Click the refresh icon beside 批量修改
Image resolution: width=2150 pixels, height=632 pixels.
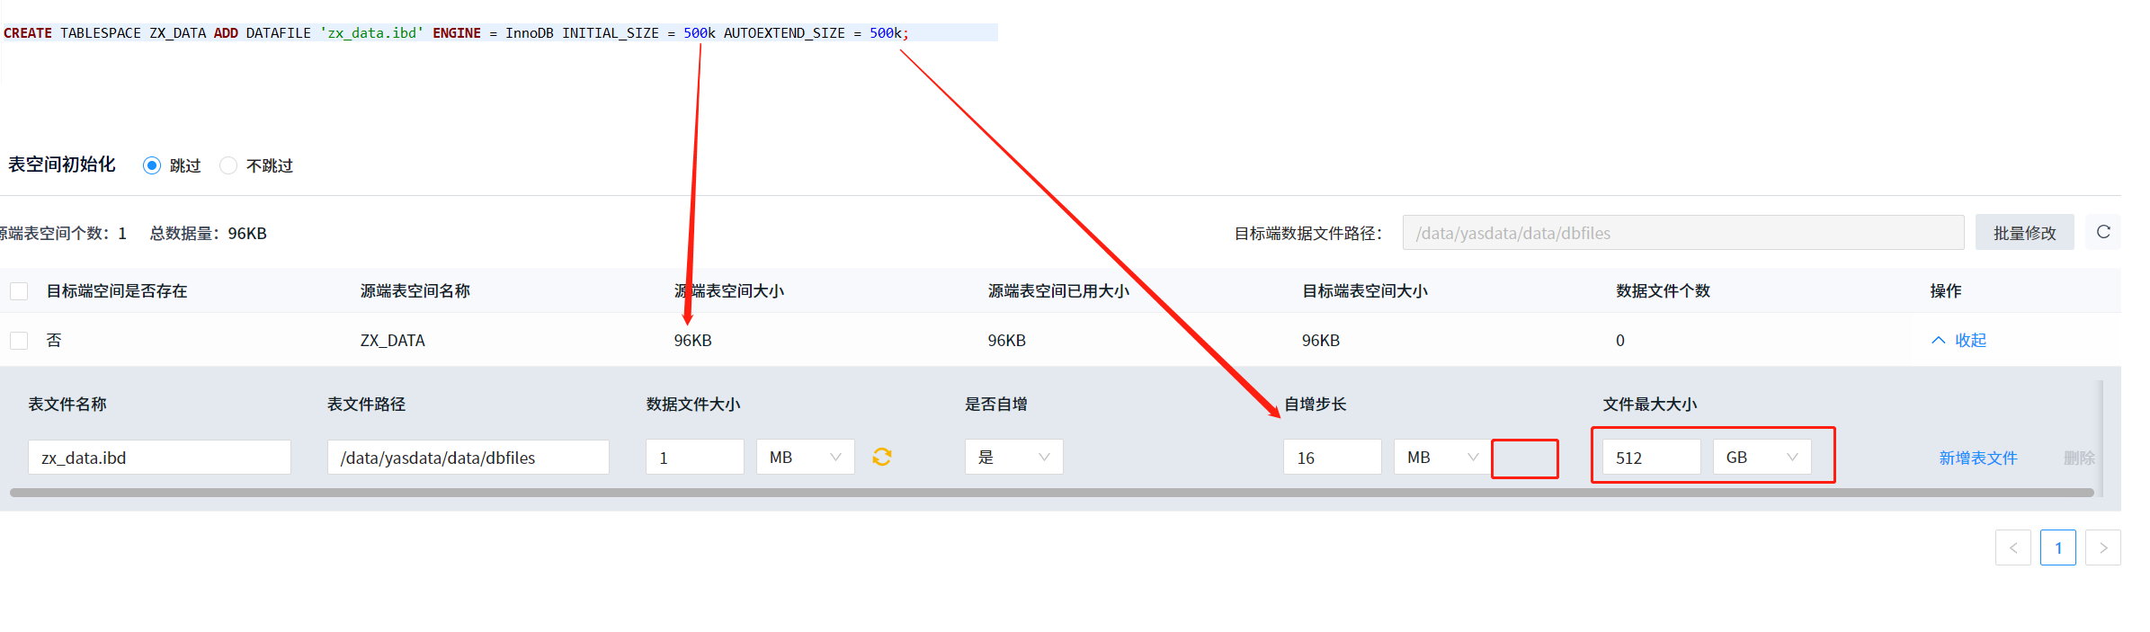[2102, 232]
